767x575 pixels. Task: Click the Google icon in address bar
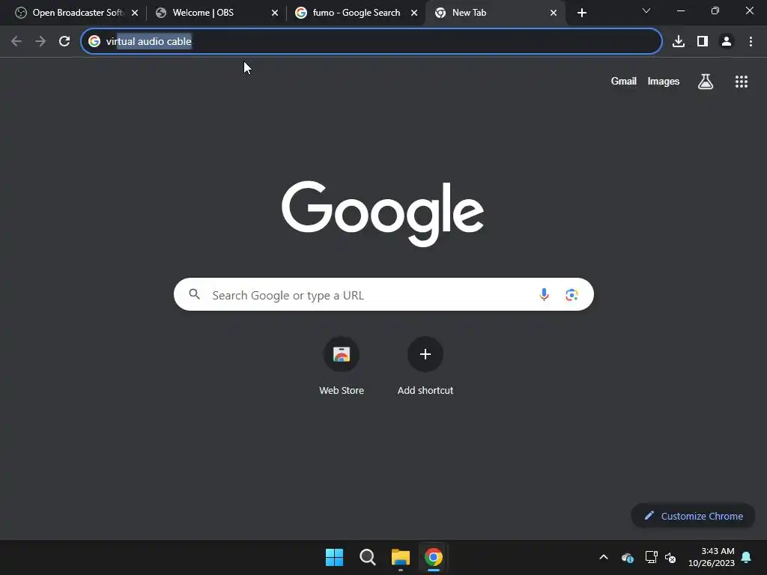click(x=94, y=42)
